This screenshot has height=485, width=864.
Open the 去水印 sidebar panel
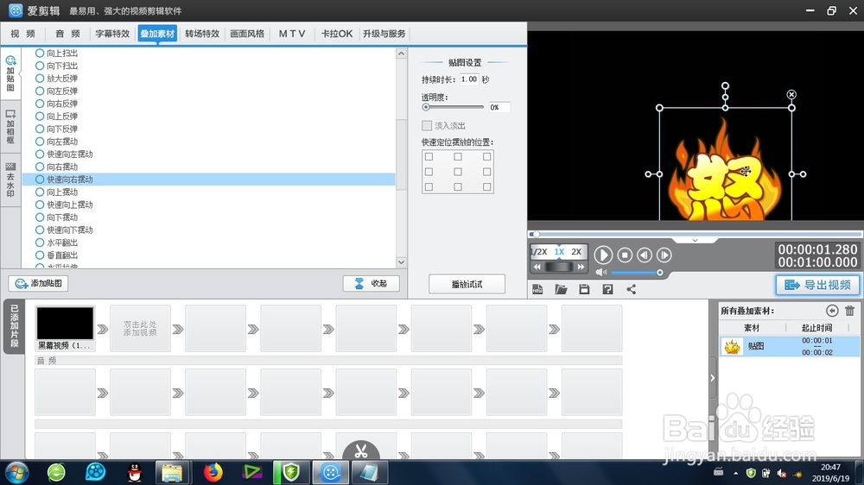[x=10, y=180]
